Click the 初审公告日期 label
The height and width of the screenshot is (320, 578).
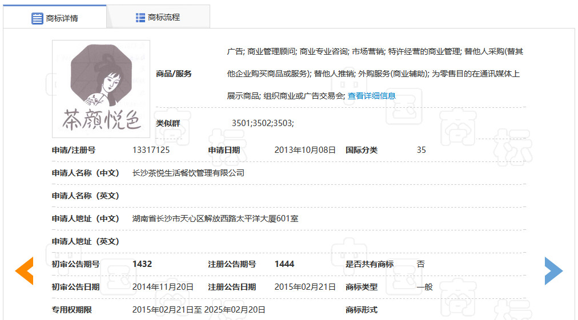pyautogui.click(x=75, y=287)
